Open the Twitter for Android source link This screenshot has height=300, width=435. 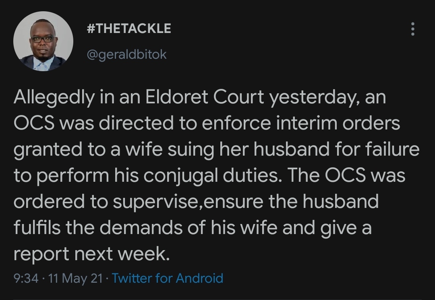point(168,278)
